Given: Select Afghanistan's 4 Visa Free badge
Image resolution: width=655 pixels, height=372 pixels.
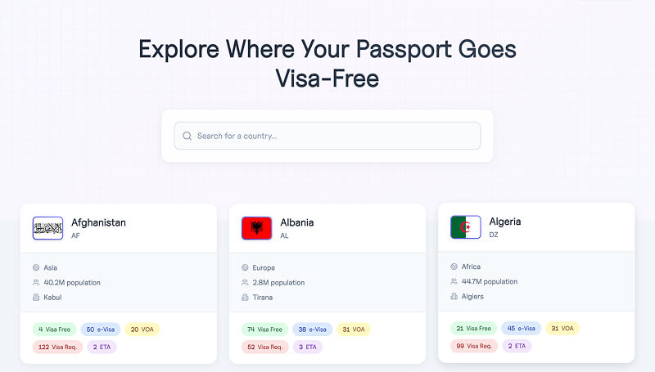Looking at the screenshot, I should click(x=54, y=329).
